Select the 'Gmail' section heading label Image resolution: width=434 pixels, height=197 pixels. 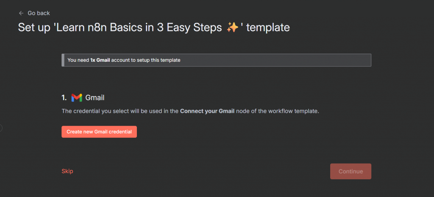pos(95,98)
